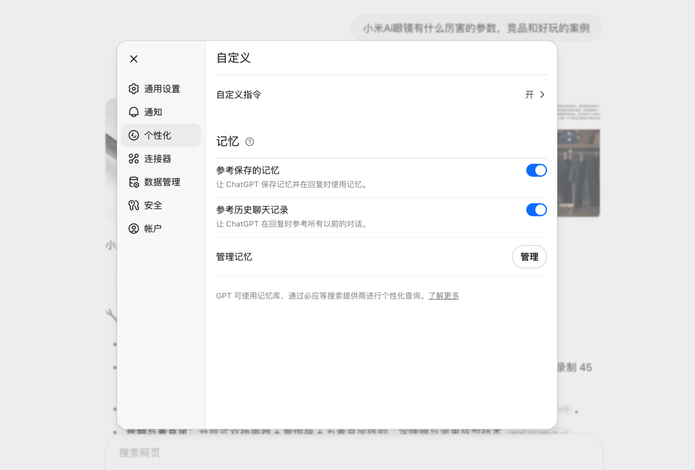
Task: Click the help question mark next to 记忆
Action: [250, 141]
